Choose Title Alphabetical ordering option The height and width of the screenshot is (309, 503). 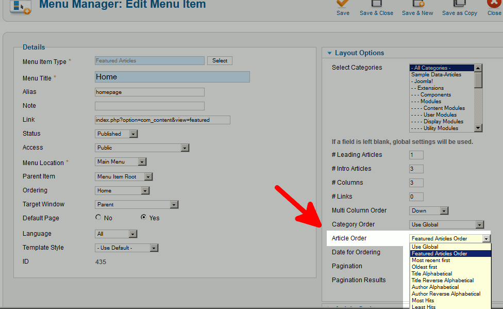point(432,273)
